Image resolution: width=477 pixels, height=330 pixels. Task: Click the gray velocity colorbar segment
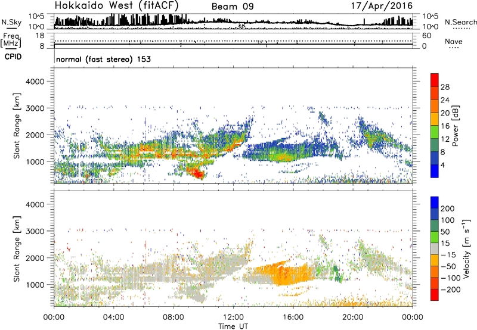coord(435,248)
